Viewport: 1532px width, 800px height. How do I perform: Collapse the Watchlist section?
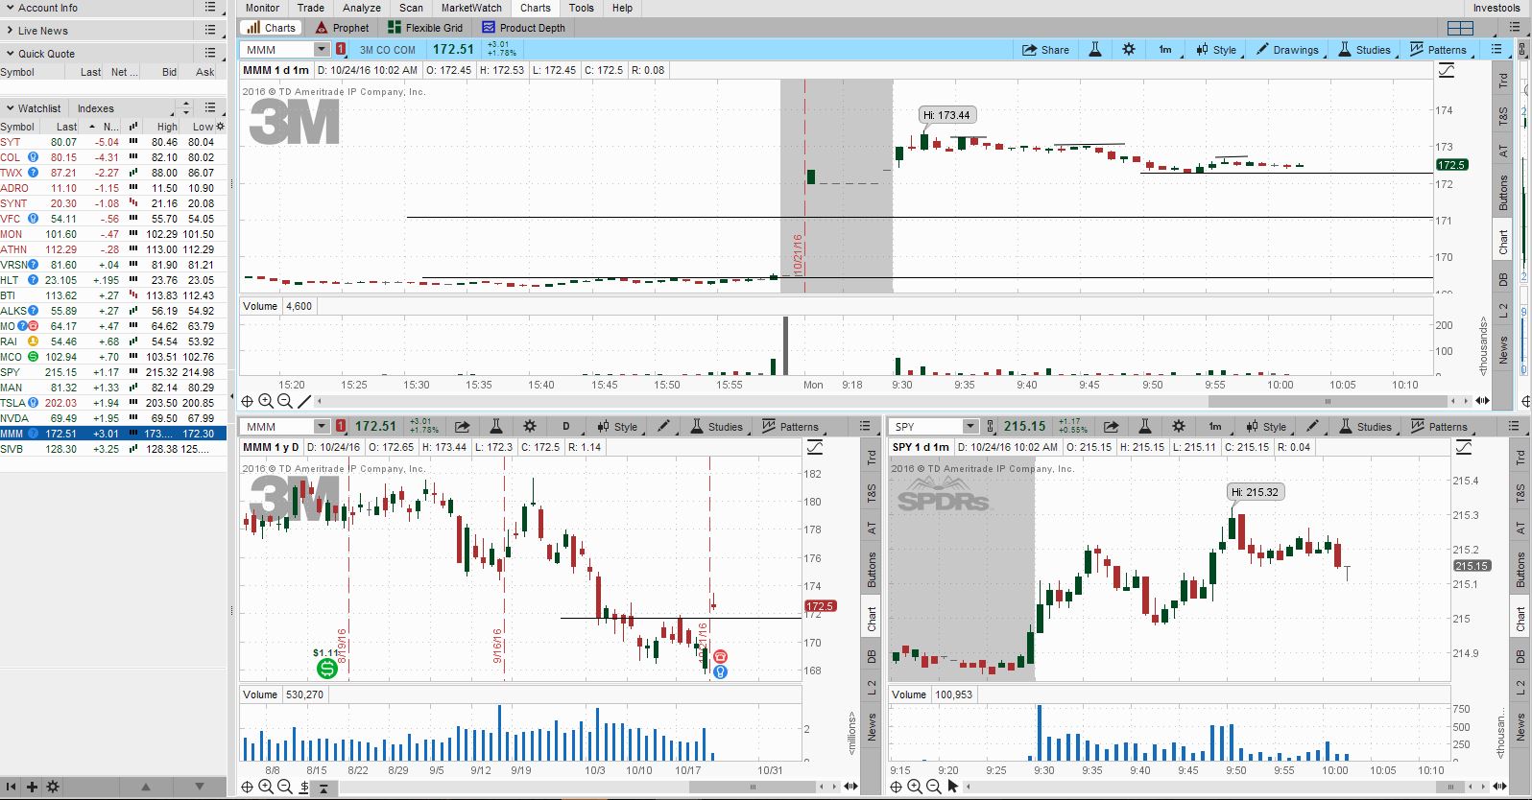coord(10,108)
